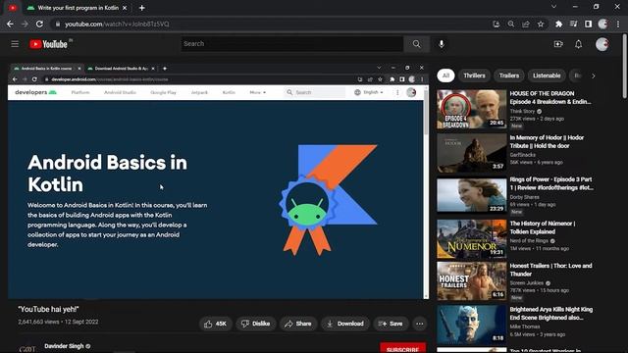Open the Chrome profile avatar
Viewport: 628px width, 353px height.
pyautogui.click(x=602, y=24)
